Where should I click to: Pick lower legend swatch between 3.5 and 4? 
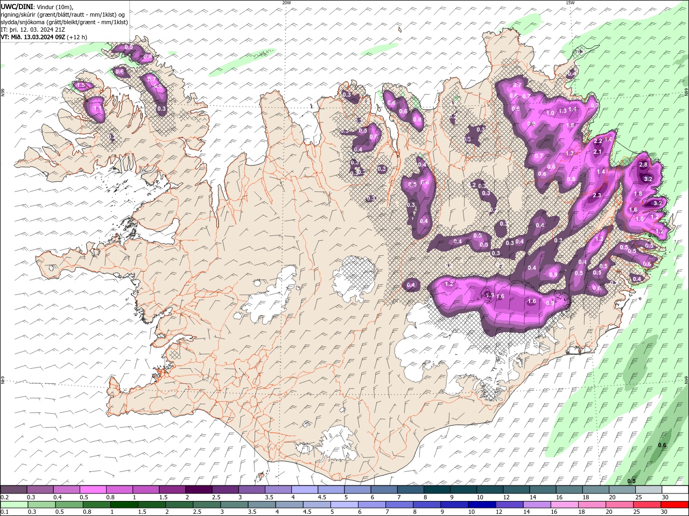click(x=262, y=505)
